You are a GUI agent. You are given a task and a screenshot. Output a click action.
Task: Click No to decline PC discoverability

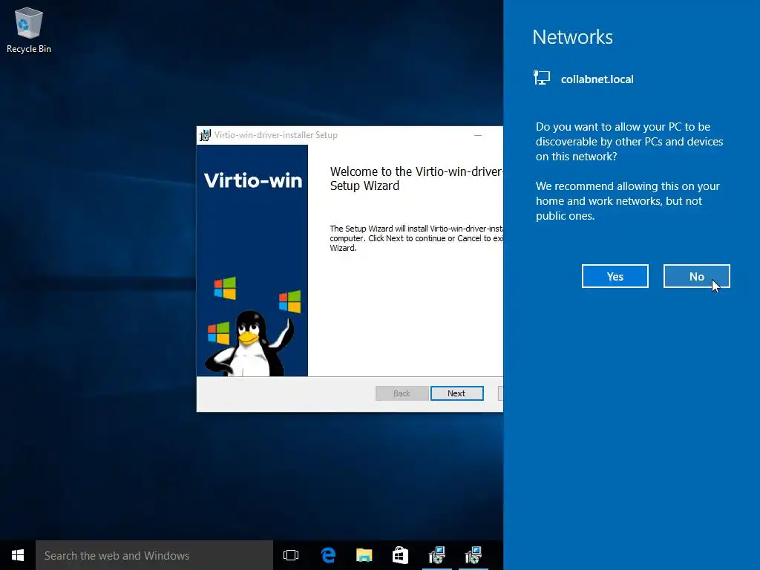(x=696, y=276)
